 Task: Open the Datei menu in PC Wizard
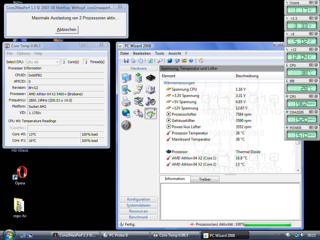[x=124, y=53]
